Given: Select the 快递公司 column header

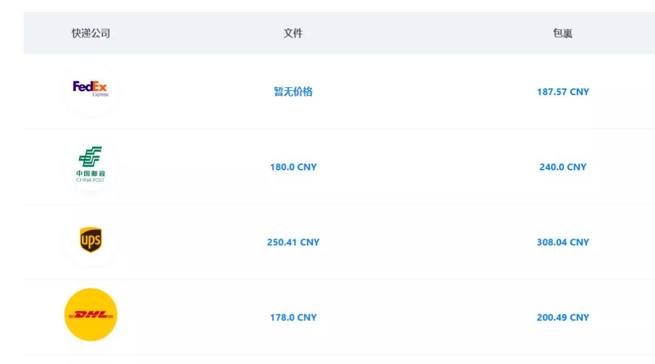Looking at the screenshot, I should pyautogui.click(x=91, y=33).
